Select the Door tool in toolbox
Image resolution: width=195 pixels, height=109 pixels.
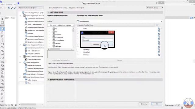pyautogui.click(x=2, y=33)
